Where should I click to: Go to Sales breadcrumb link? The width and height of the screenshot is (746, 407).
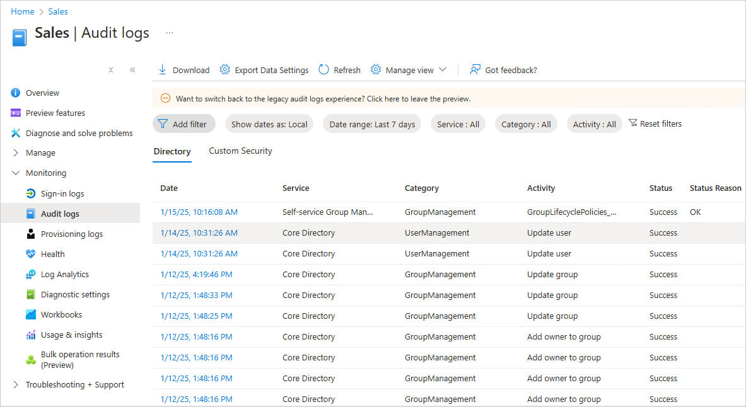[58, 11]
